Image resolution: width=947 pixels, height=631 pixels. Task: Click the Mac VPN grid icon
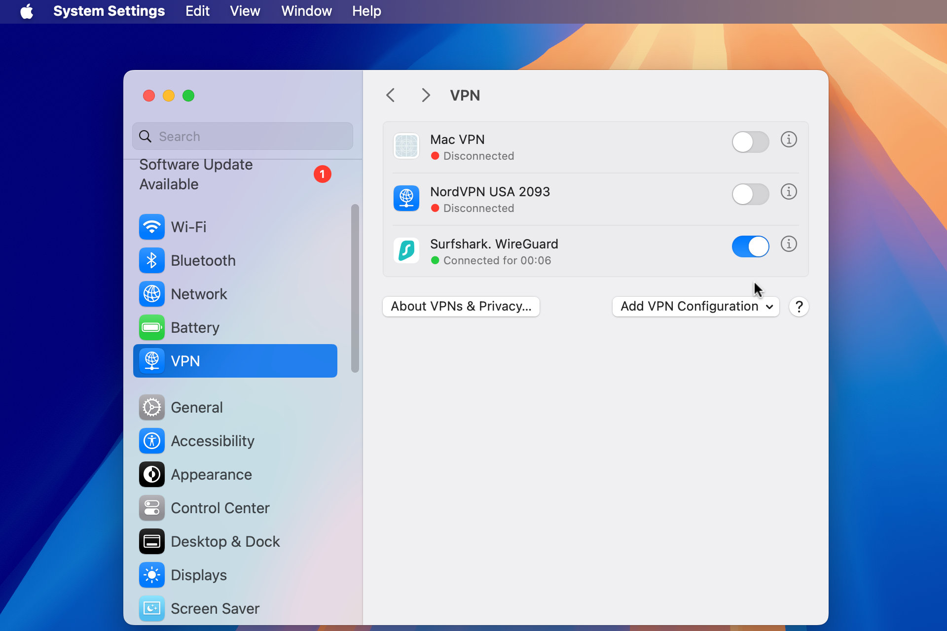click(x=407, y=146)
